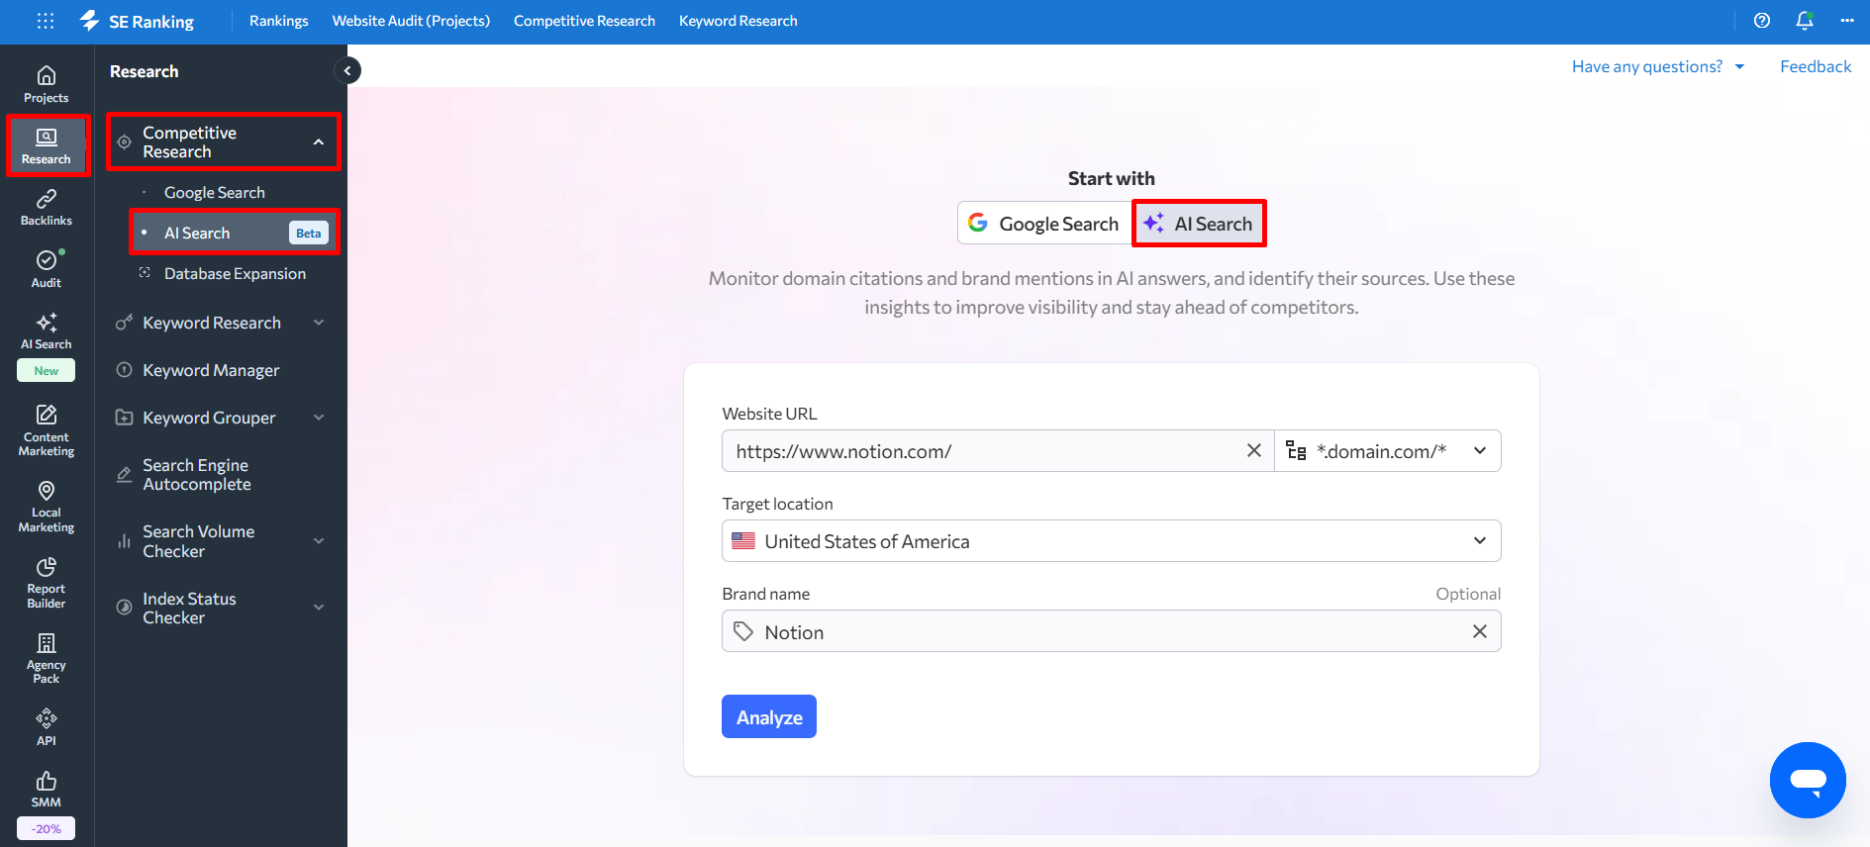Open Competitive Research top menu
The image size is (1870, 847).
pyautogui.click(x=584, y=21)
